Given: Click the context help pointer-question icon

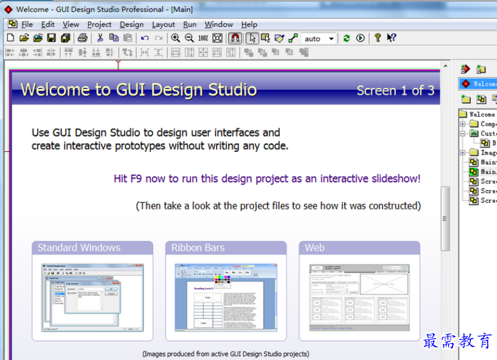Looking at the screenshot, I should tap(391, 38).
